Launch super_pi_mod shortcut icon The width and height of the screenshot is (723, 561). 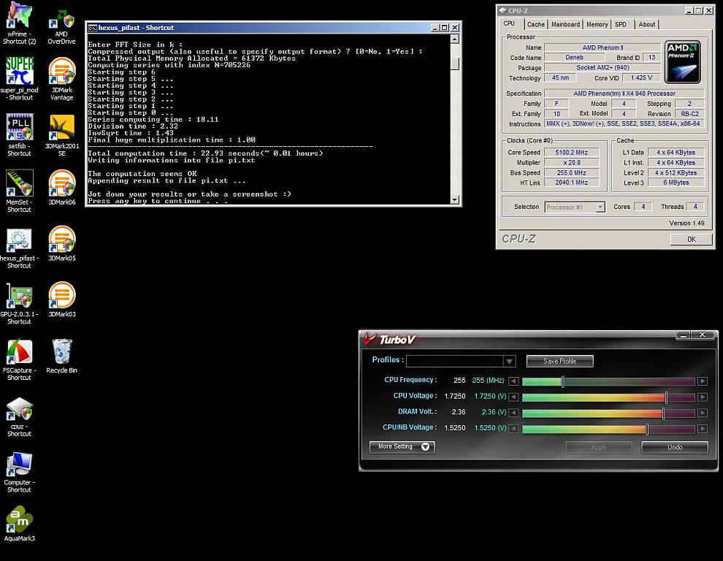click(20, 78)
